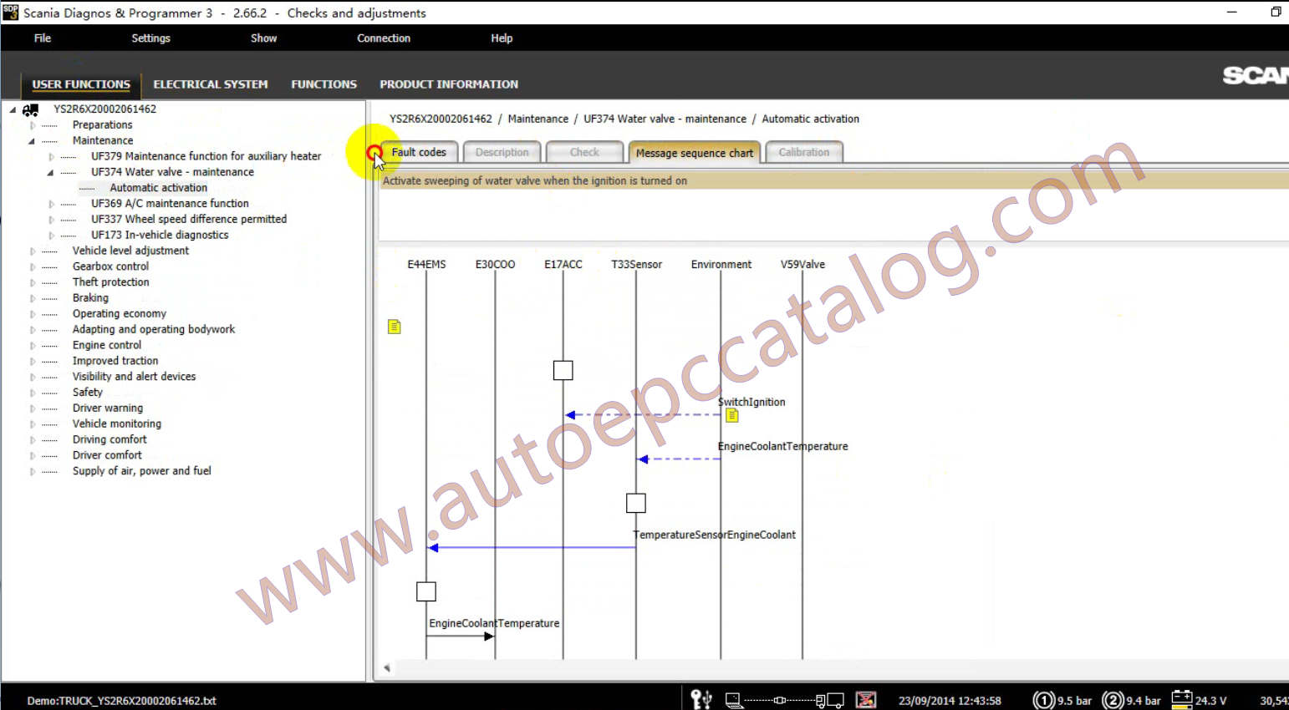Select Supply of air, power and fuel

tap(142, 471)
